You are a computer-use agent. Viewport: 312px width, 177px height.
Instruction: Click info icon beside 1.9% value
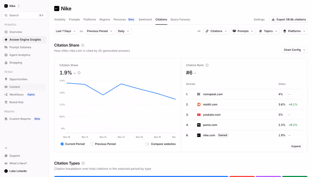click(x=79, y=73)
